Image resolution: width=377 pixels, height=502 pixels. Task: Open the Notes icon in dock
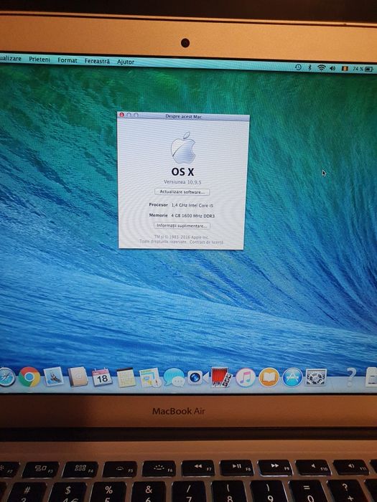(x=126, y=378)
